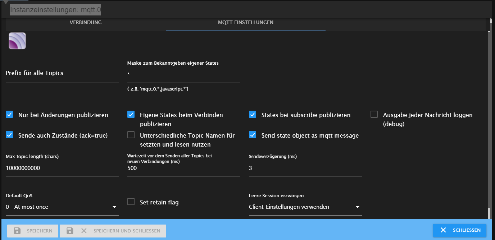The width and height of the screenshot is (495, 240).
Task: Click the floppy disk icon in Speichern
Action: pyautogui.click(x=17, y=231)
